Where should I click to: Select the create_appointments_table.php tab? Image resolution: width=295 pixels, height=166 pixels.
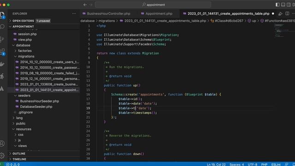[x=229, y=13]
